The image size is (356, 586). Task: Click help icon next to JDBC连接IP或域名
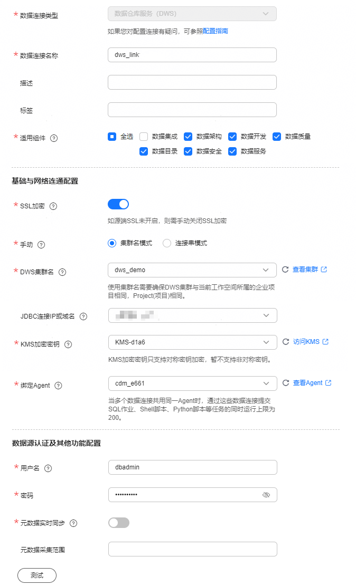[x=83, y=316]
